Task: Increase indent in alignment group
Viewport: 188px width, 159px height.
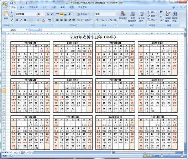Action: point(74,20)
